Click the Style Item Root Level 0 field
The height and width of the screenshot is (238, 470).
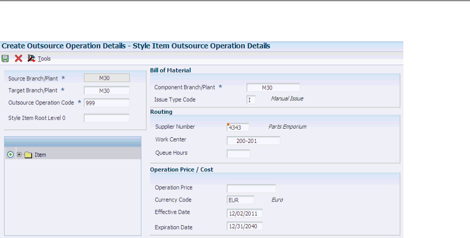tap(107, 118)
